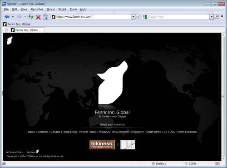Choose the Malaysia location link
This screenshot has height=168, width=227.
click(x=104, y=132)
